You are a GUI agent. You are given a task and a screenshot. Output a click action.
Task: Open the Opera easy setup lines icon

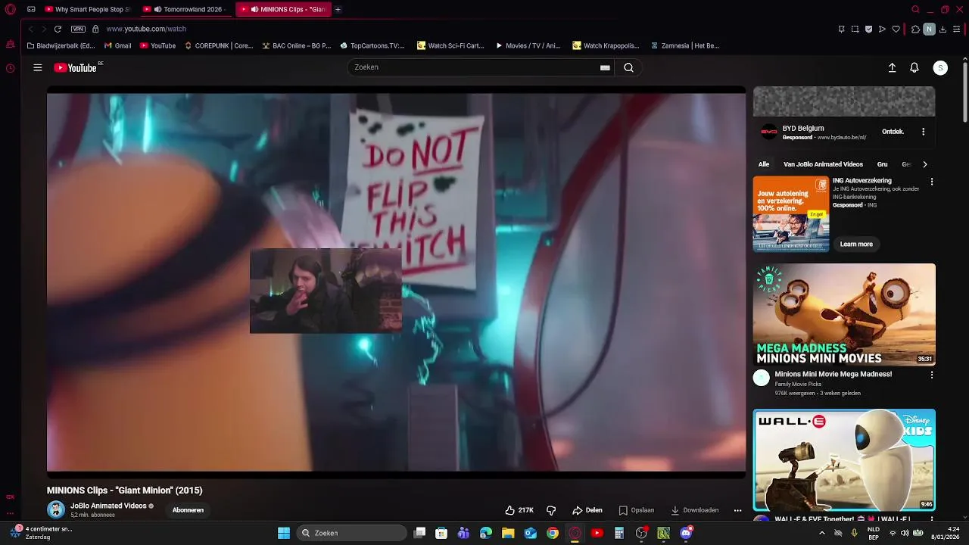[956, 29]
